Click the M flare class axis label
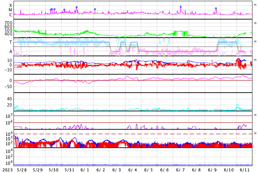Screen dimensions: 259x173 10,10
